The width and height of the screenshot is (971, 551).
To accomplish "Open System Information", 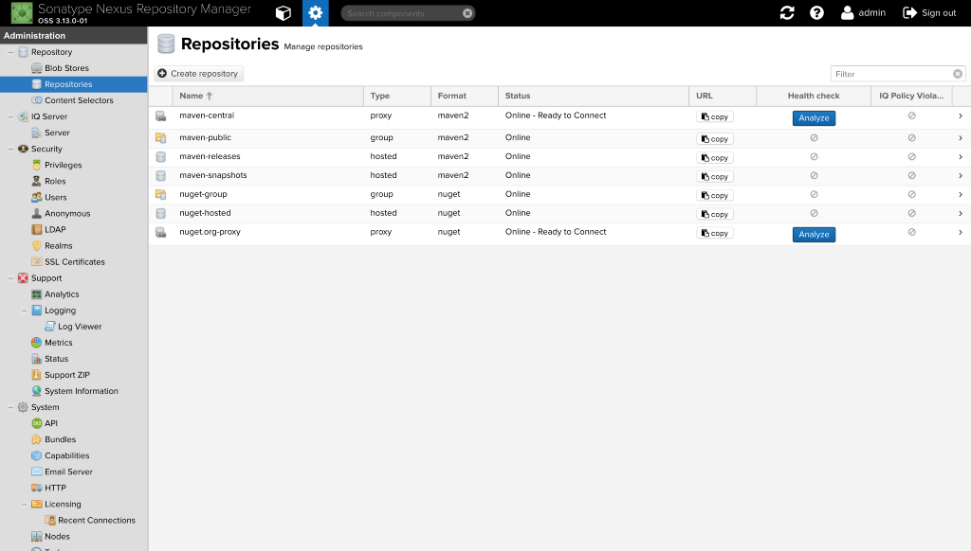I will pyautogui.click(x=82, y=391).
